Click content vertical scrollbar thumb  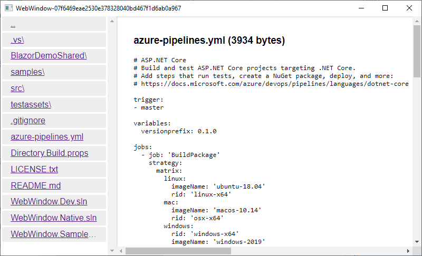[x=417, y=52]
